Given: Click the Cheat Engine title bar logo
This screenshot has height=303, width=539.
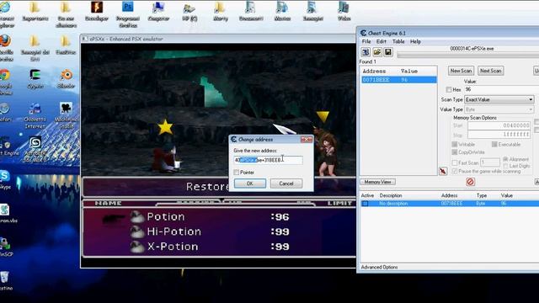Looking at the screenshot, I should pyautogui.click(x=363, y=33).
